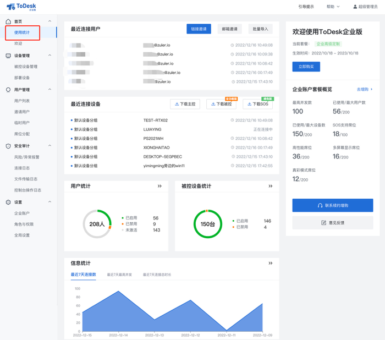
Task: Open the 超级管理员 account icon
Action: 355,7
